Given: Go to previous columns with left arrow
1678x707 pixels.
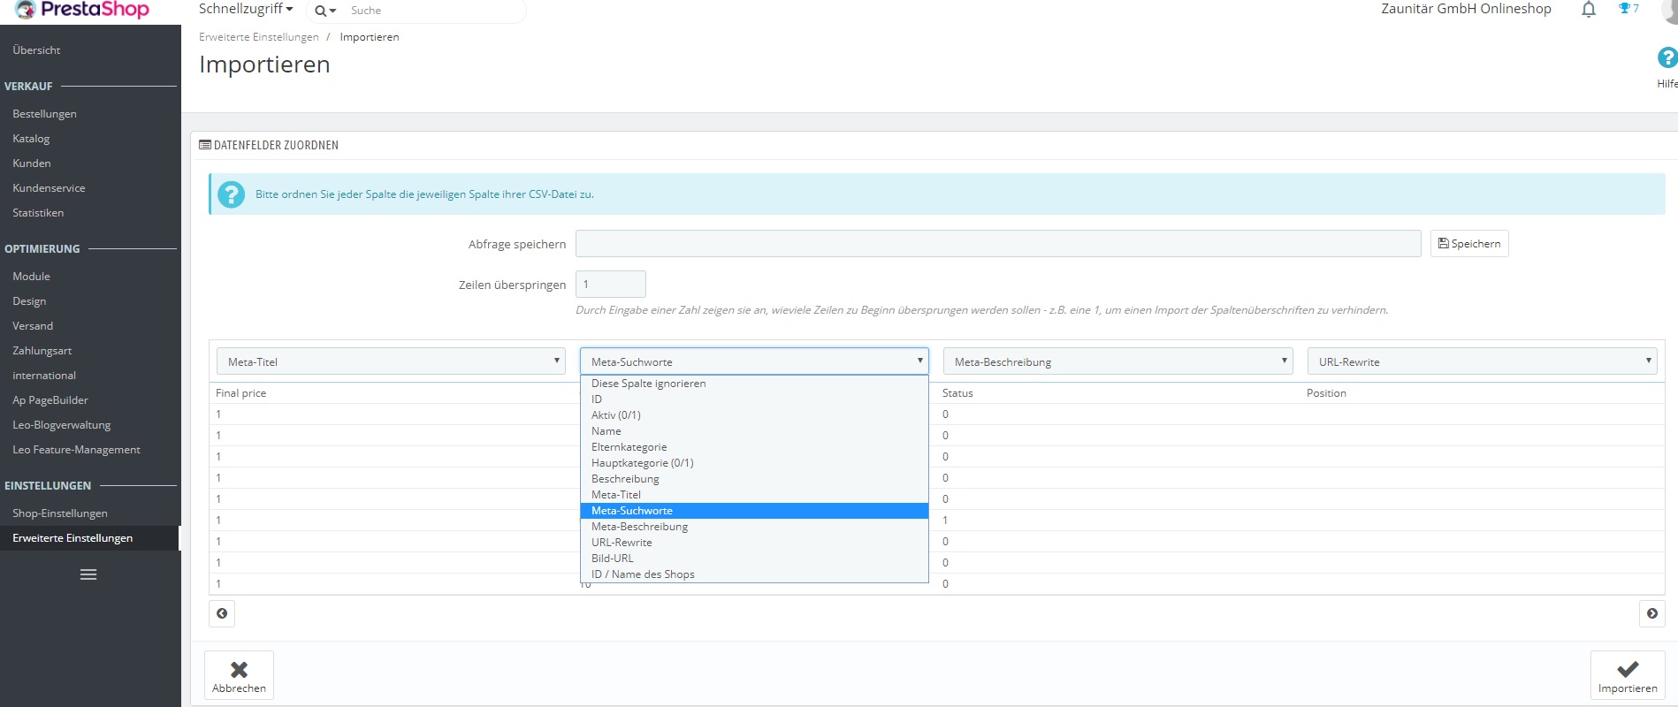Looking at the screenshot, I should 222,613.
